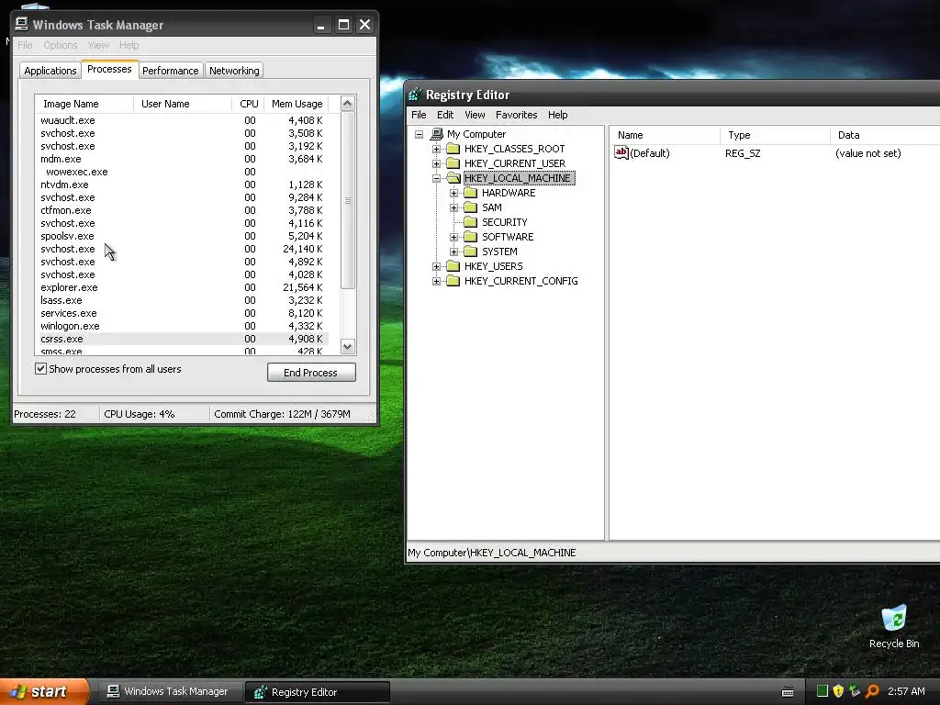Select the explorer.exe process row
The height and width of the screenshot is (705, 940).
point(183,287)
